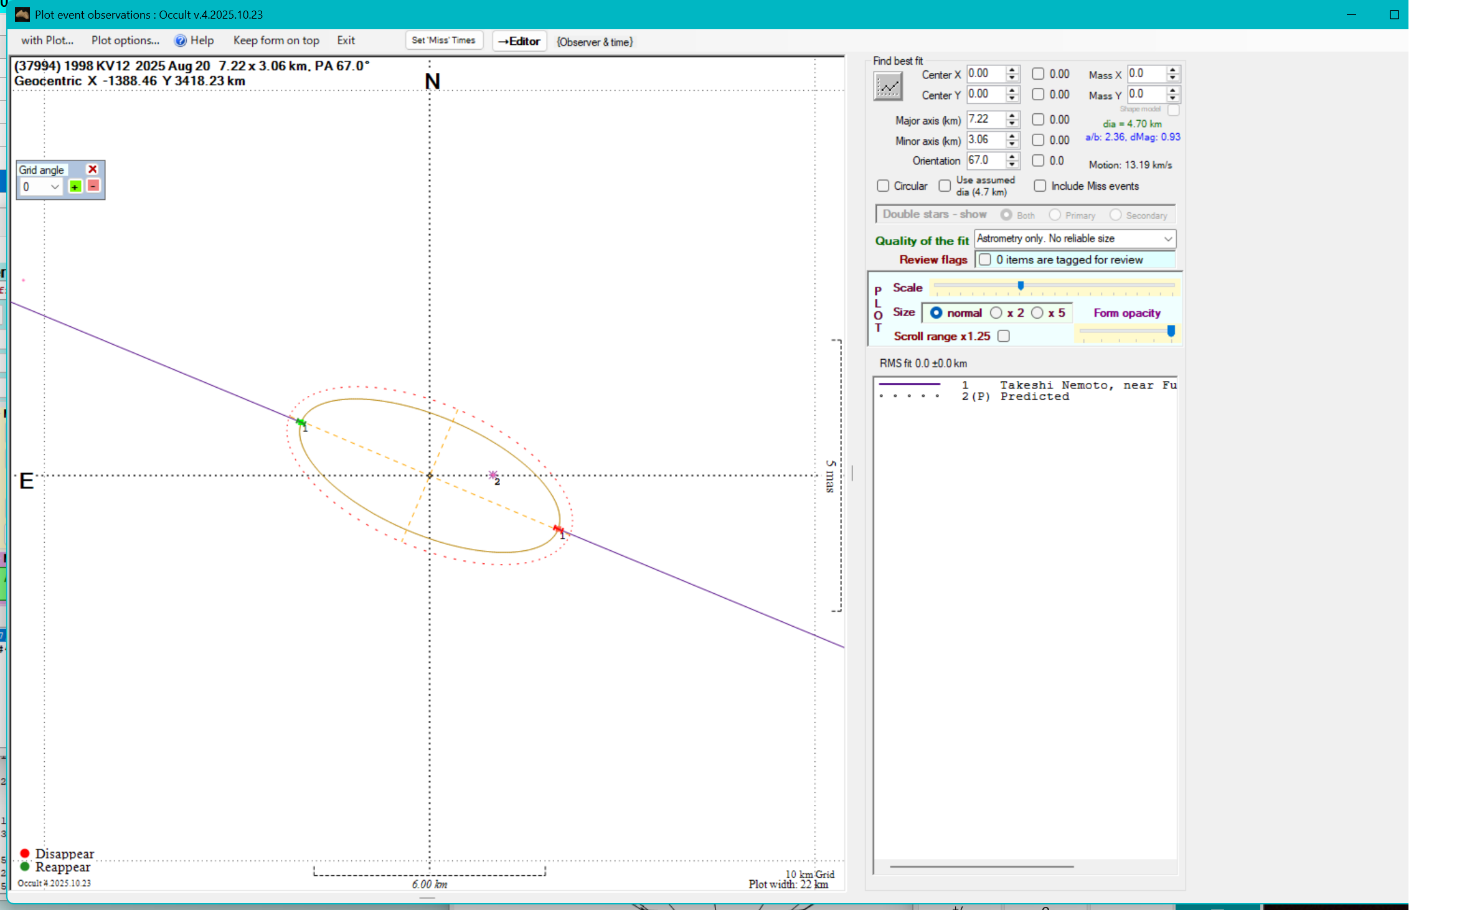Screen dimensions: 1467x910
Task: Check Include Miss events
Action: point(1040,185)
